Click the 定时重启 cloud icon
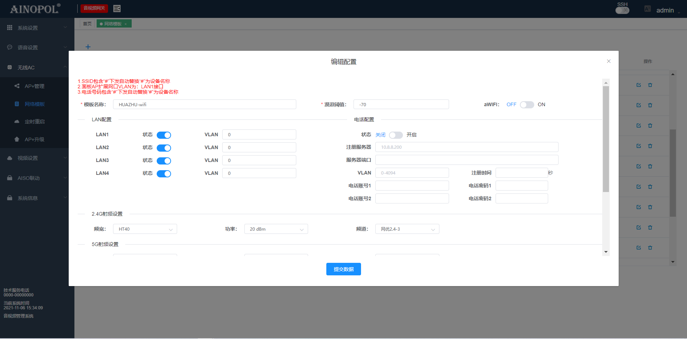This screenshot has height=339, width=687. (17, 122)
